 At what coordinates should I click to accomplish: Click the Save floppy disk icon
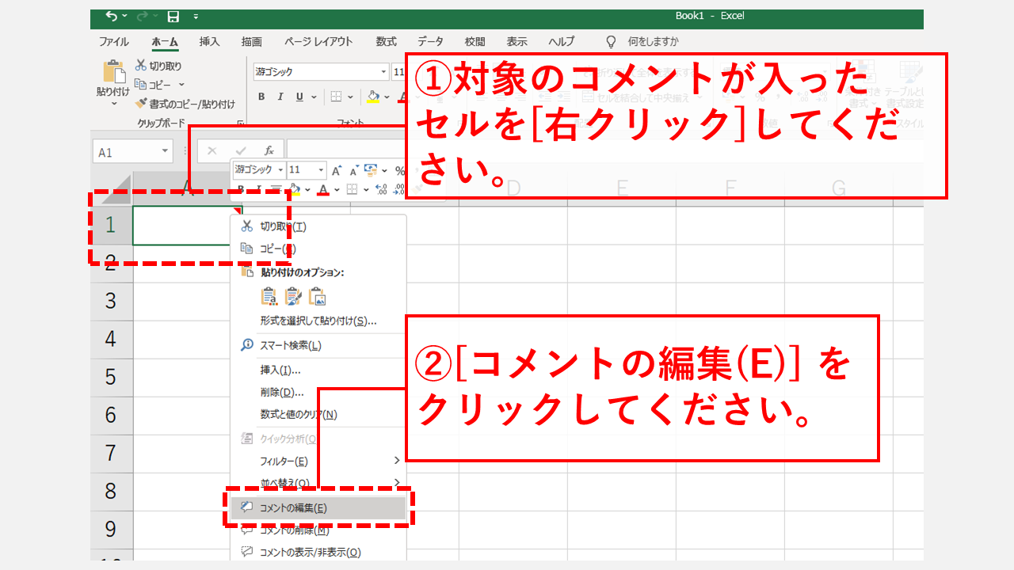click(x=173, y=17)
